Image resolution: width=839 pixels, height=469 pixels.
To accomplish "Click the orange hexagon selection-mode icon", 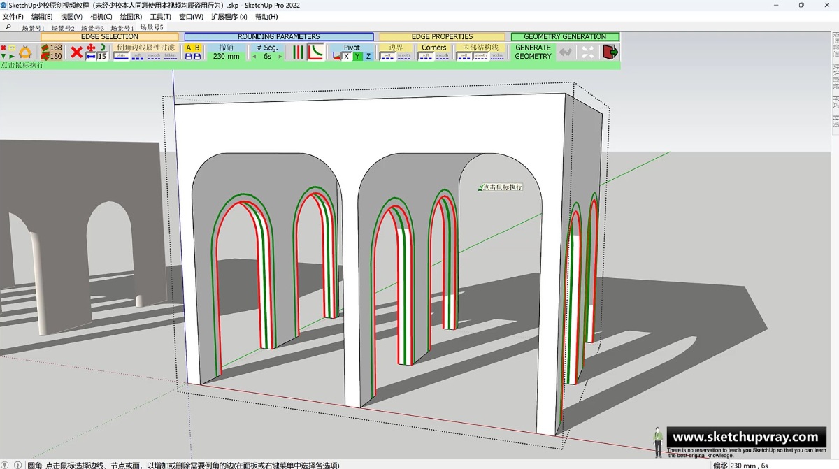I will pyautogui.click(x=25, y=53).
